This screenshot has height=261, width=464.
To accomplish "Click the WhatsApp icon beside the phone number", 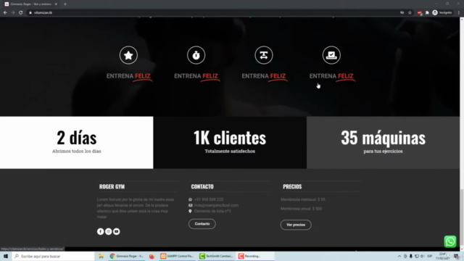I will click(x=190, y=199).
